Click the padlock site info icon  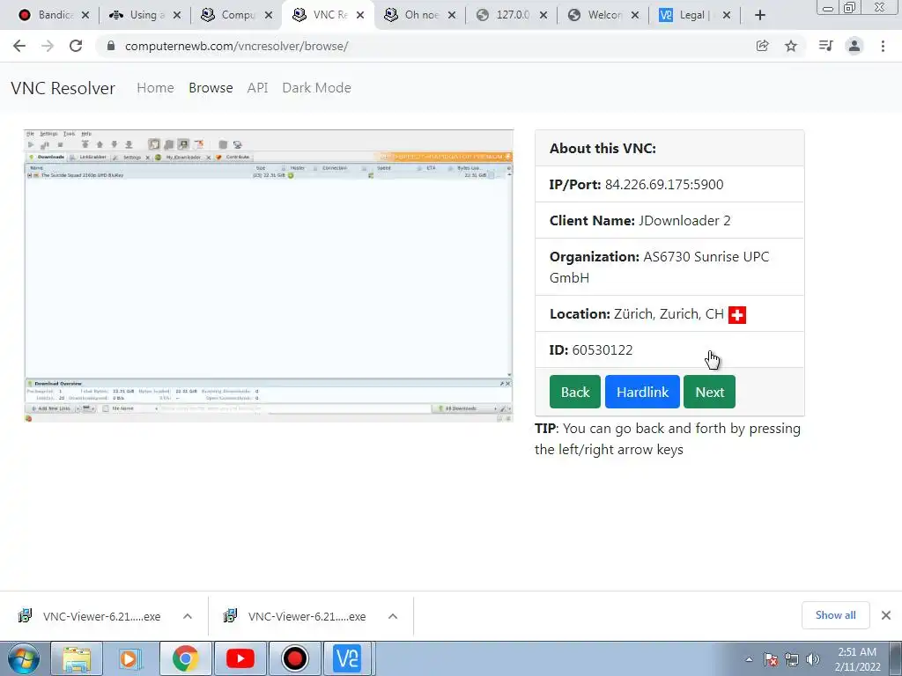[x=111, y=46]
